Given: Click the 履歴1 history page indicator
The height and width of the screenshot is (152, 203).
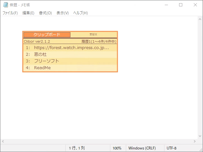Looking at the screenshot, I should (x=99, y=41).
